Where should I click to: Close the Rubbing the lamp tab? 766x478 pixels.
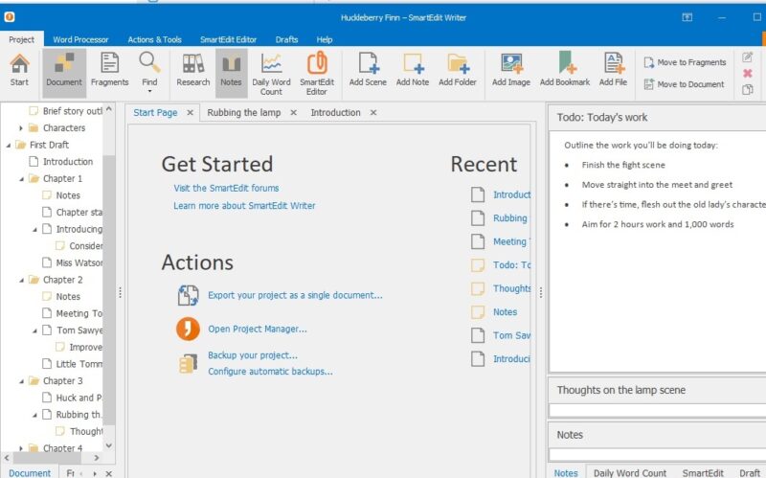(294, 113)
